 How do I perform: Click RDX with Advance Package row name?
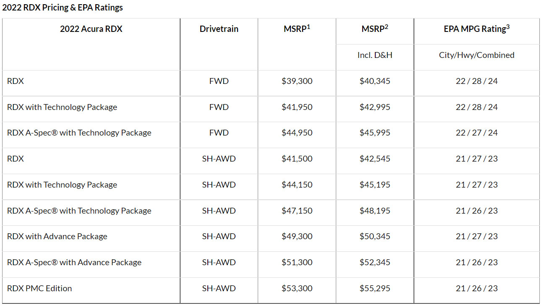tap(57, 236)
